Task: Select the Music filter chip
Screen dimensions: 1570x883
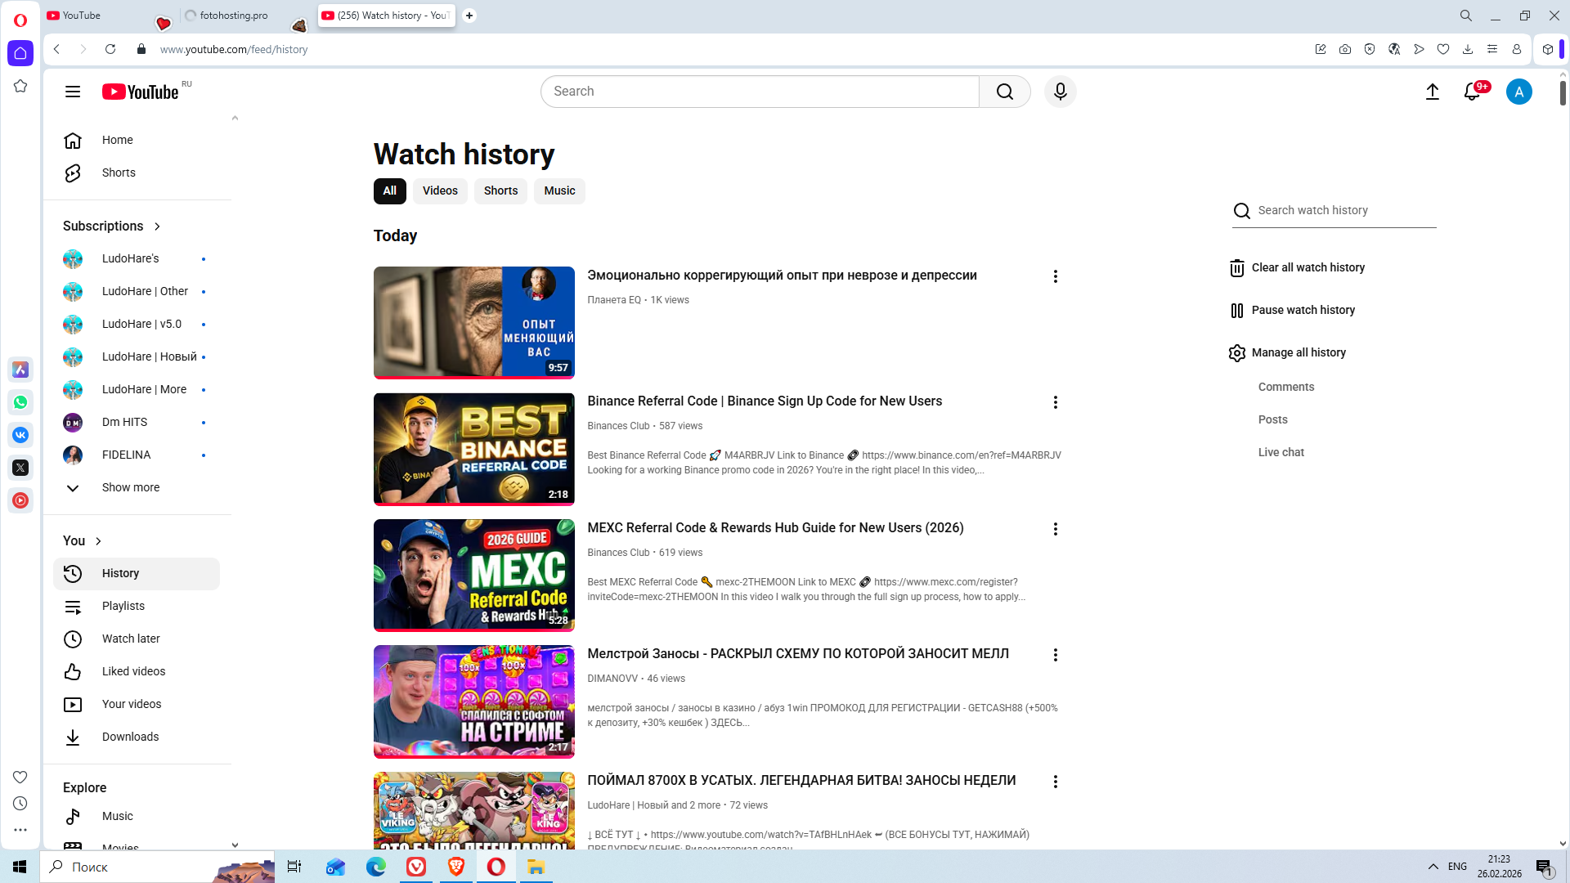Action: coord(559,191)
